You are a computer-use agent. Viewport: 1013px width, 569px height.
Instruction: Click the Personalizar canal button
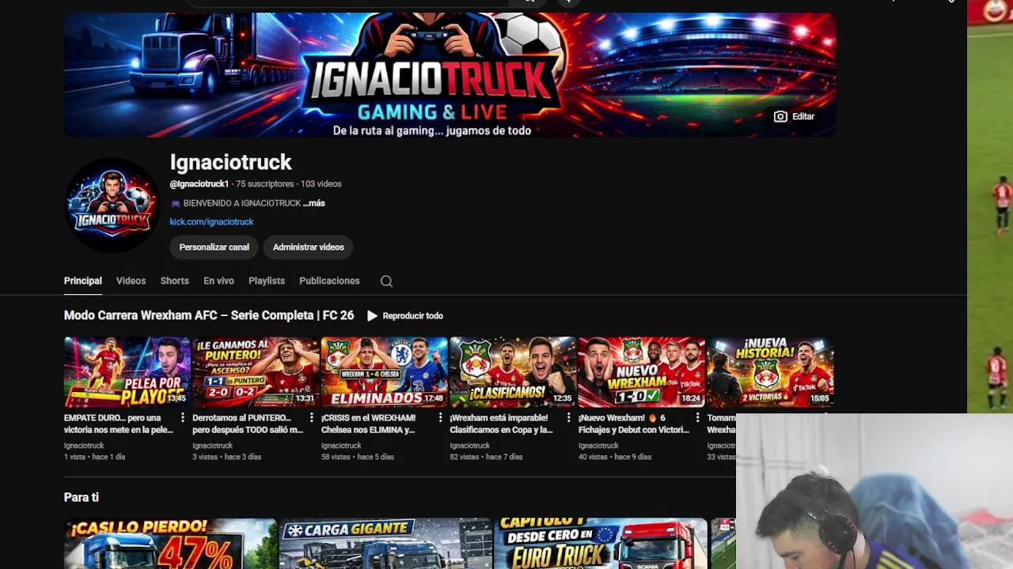[214, 247]
